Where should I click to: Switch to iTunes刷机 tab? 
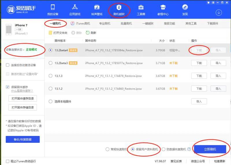tap(80, 23)
